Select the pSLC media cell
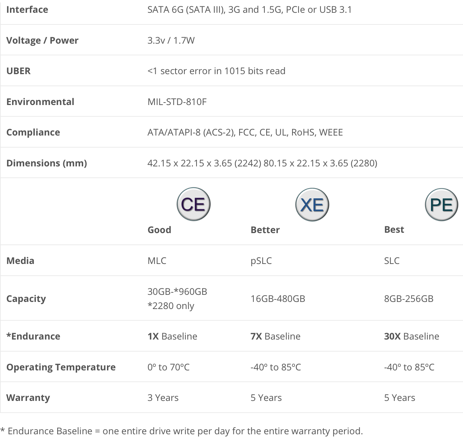 coord(261,261)
